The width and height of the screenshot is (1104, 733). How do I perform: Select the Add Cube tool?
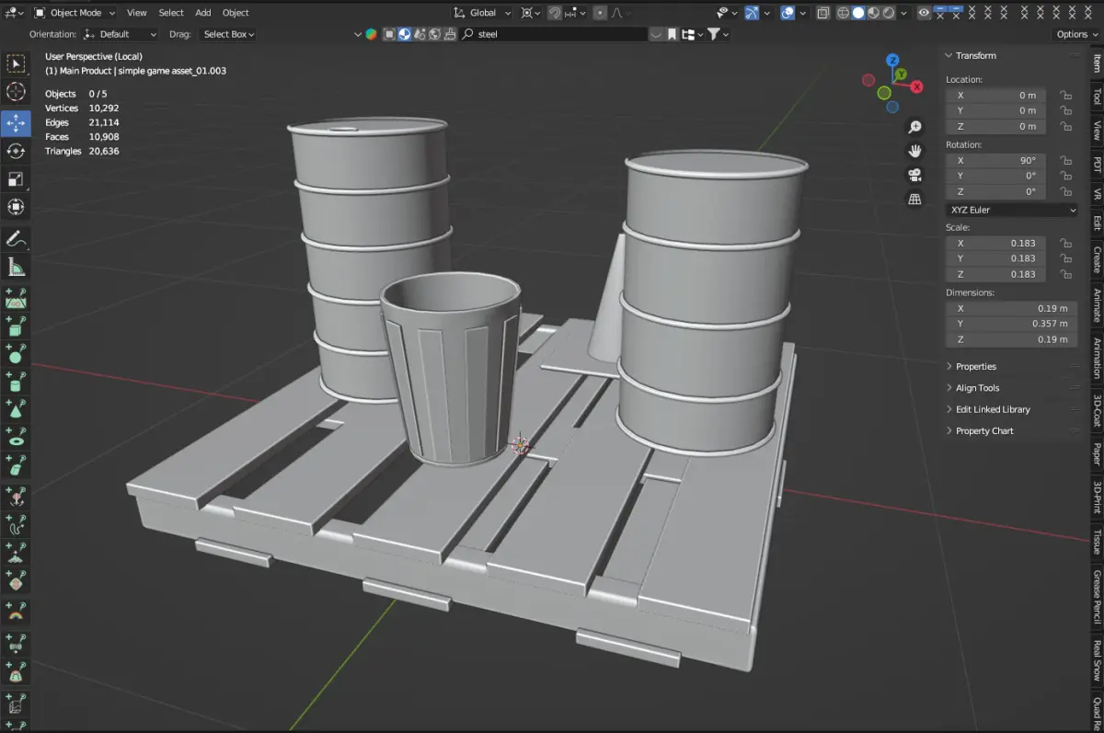(16, 326)
